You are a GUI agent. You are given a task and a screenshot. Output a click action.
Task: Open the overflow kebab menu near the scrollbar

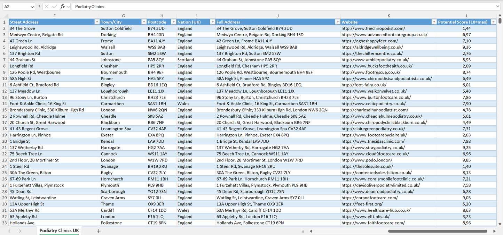pos(303,231)
